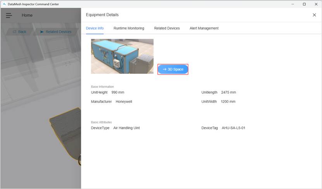Click the Back button in the toolbar
Screen dimensions: 322x189
[x=19, y=32]
